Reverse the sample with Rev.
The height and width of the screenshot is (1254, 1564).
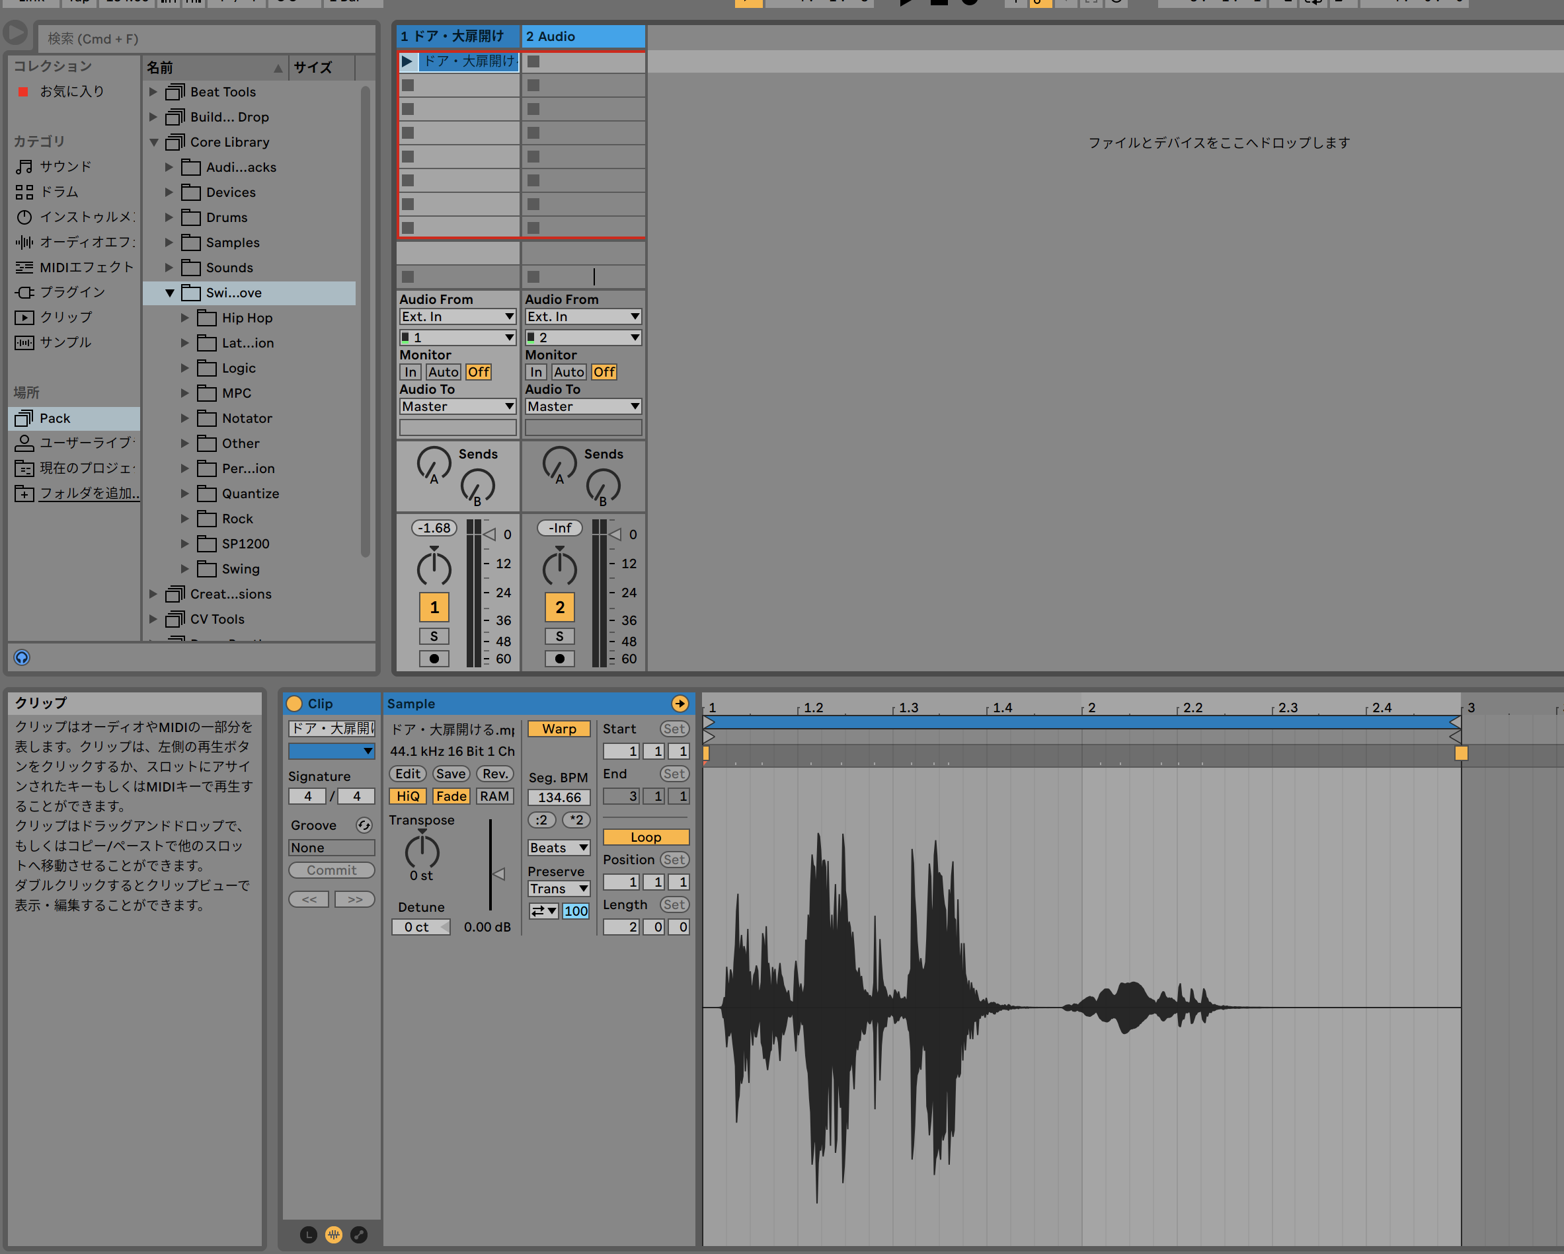click(494, 774)
